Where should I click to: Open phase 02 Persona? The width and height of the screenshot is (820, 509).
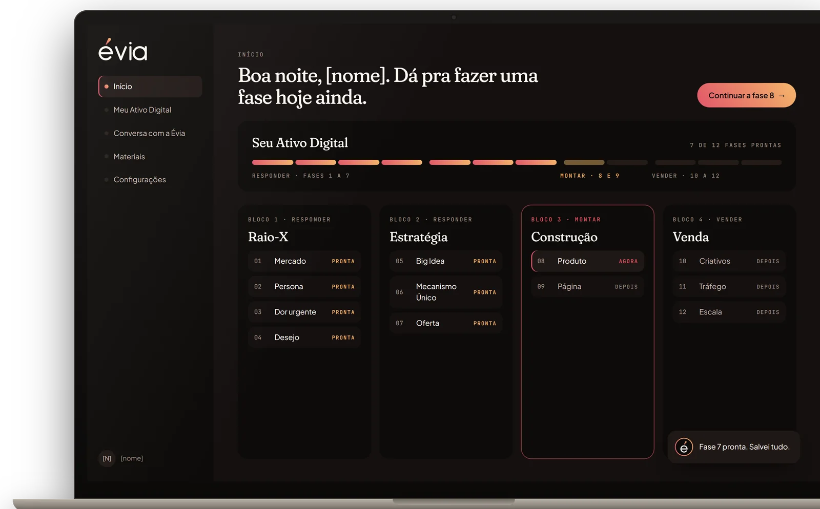tap(304, 287)
